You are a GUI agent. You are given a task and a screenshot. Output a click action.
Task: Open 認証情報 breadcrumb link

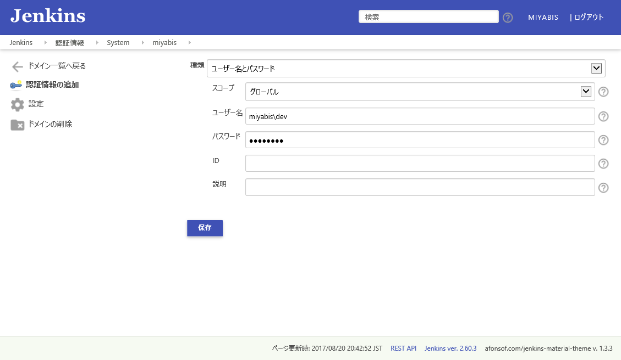click(70, 43)
